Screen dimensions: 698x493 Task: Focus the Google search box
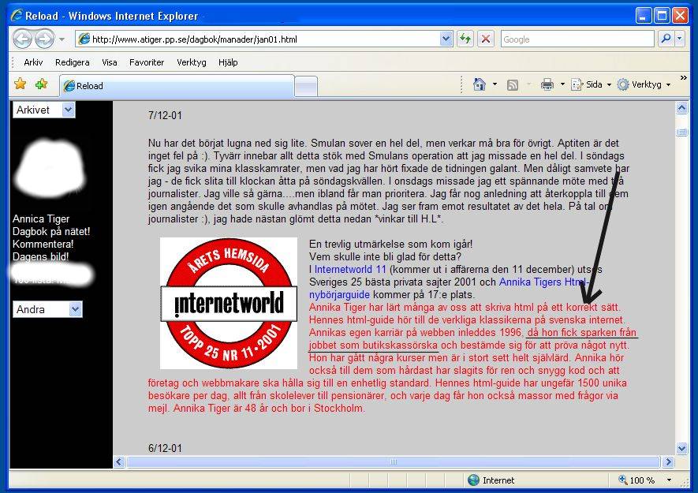pyautogui.click(x=577, y=39)
